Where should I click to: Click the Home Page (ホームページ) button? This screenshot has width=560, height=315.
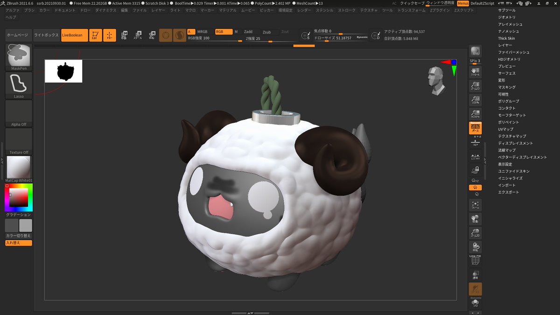(19, 35)
